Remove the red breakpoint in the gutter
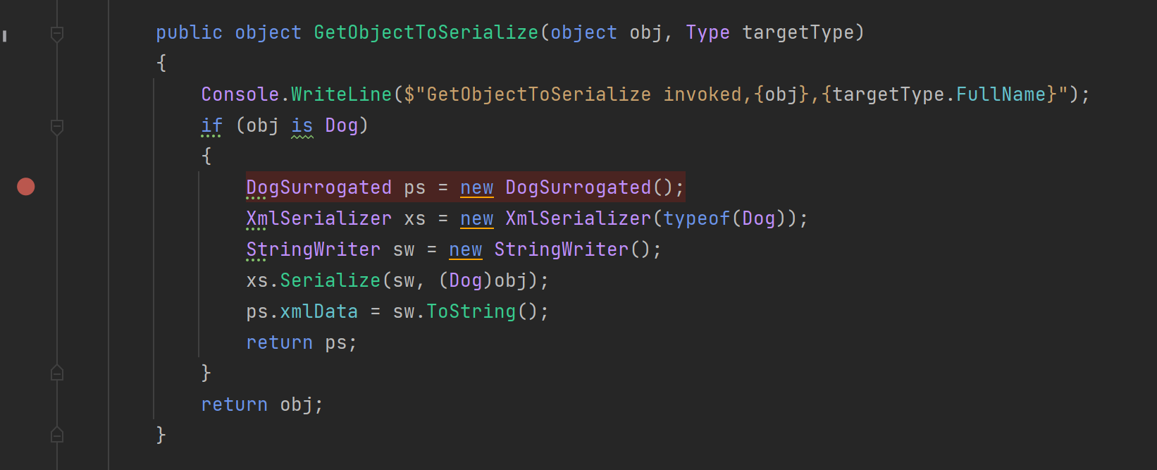The width and height of the screenshot is (1157, 470). 26,187
